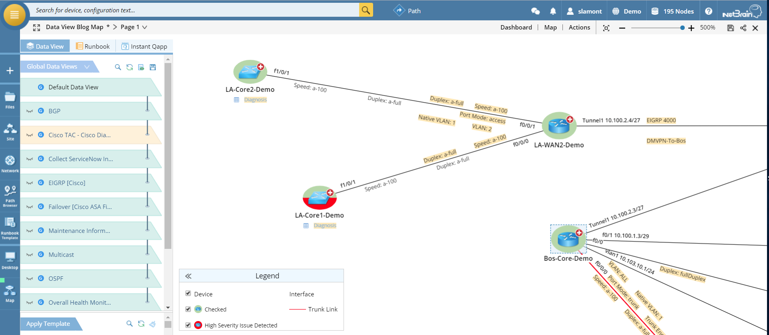The width and height of the screenshot is (769, 335).
Task: Click the plus icon in left sidebar
Action: click(10, 71)
